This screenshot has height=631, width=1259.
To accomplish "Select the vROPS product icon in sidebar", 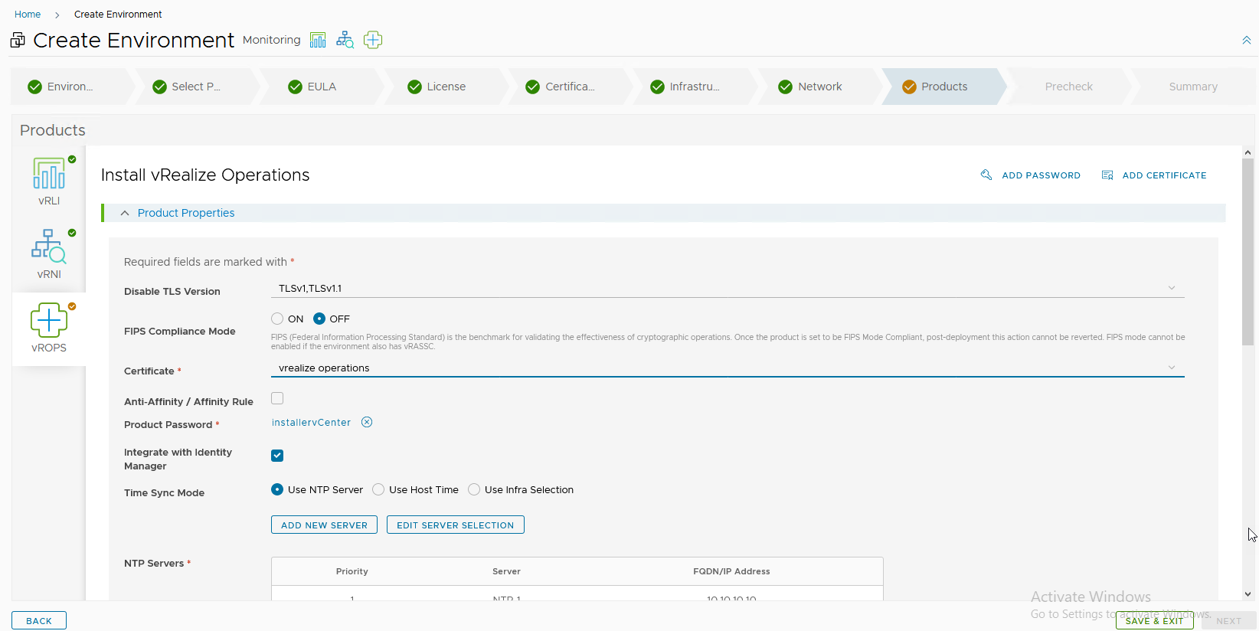I will click(x=49, y=321).
